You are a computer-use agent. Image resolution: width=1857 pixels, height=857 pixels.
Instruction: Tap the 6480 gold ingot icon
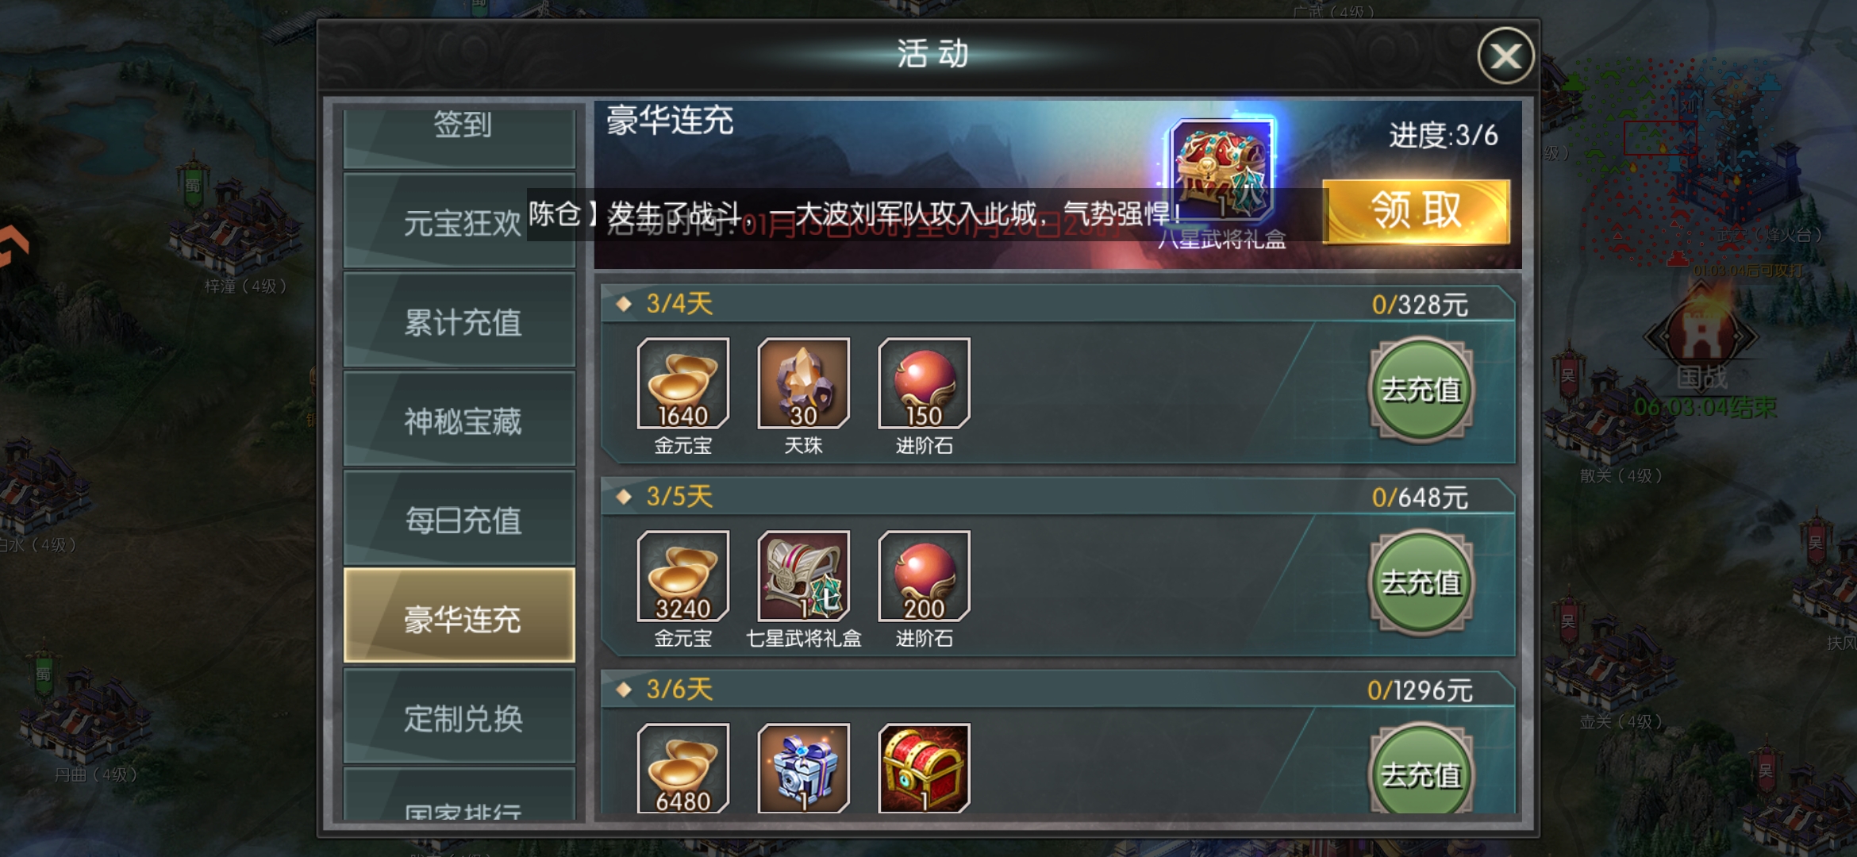coord(682,768)
